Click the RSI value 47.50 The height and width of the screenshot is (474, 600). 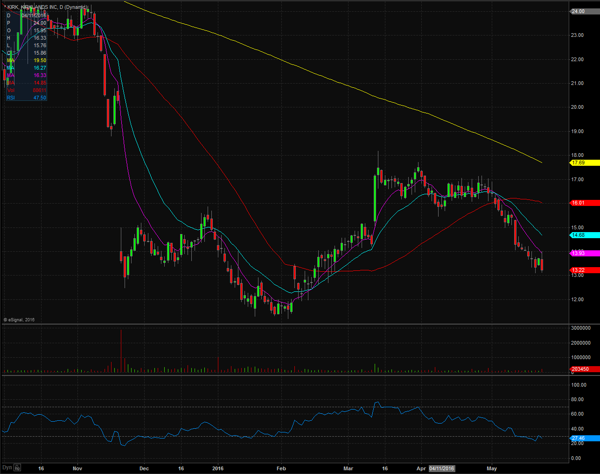[x=40, y=98]
